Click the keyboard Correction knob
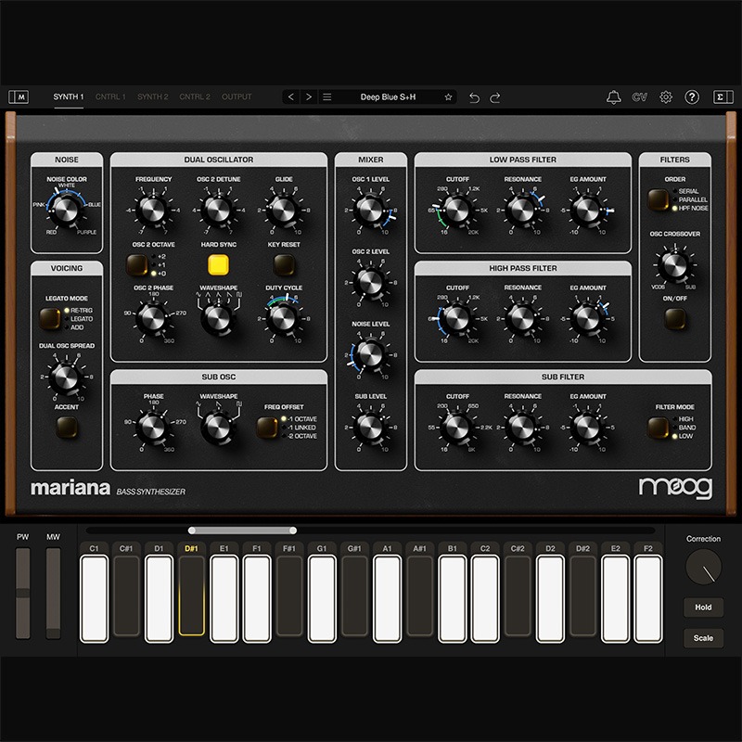Screen dimensions: 742x742 pos(704,567)
